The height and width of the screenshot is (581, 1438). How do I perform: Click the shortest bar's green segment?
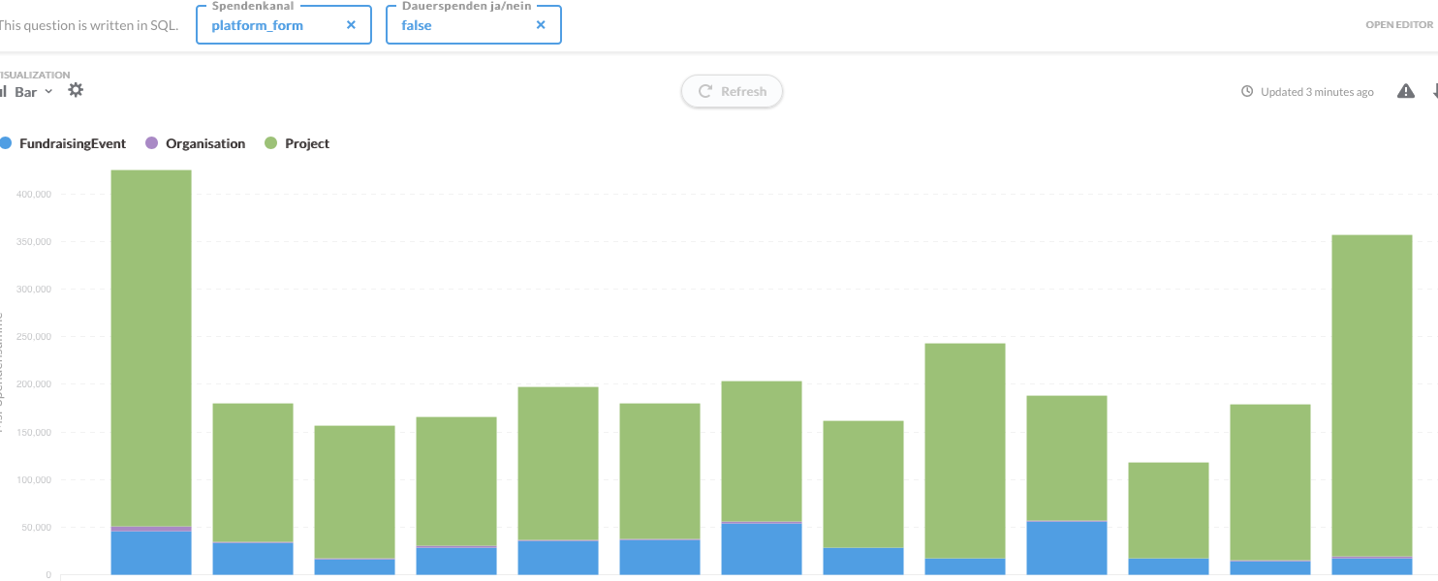[x=1168, y=509]
